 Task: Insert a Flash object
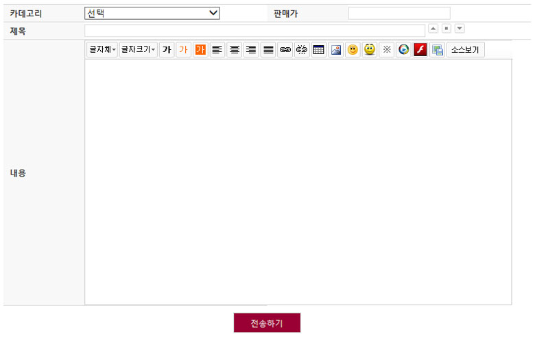point(420,50)
